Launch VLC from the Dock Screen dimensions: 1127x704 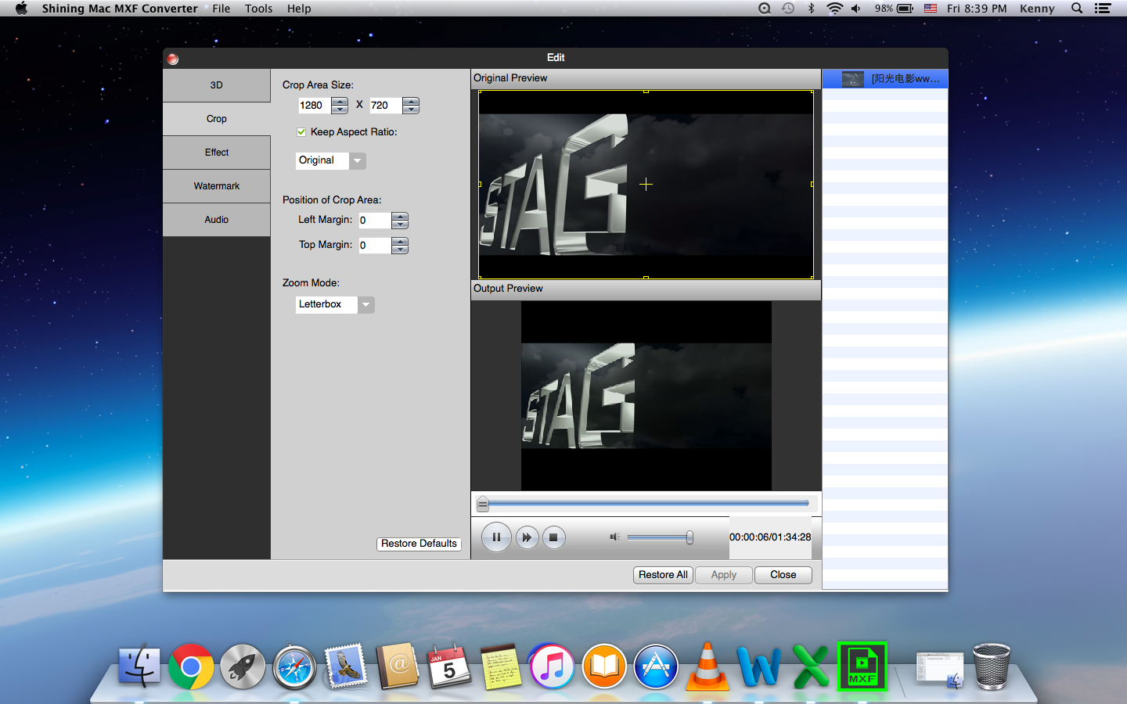(708, 667)
